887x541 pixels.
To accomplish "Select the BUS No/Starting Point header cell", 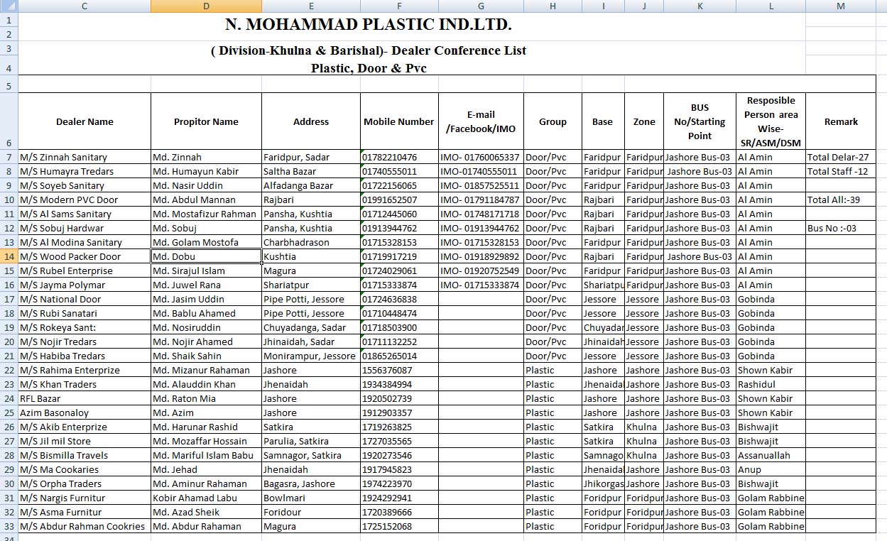I will [x=700, y=121].
